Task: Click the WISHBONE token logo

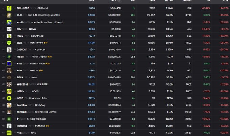Action: (9, 84)
